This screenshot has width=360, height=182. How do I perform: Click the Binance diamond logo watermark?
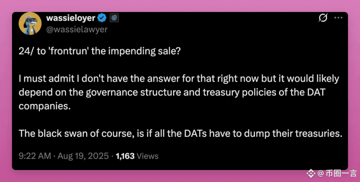point(311,173)
